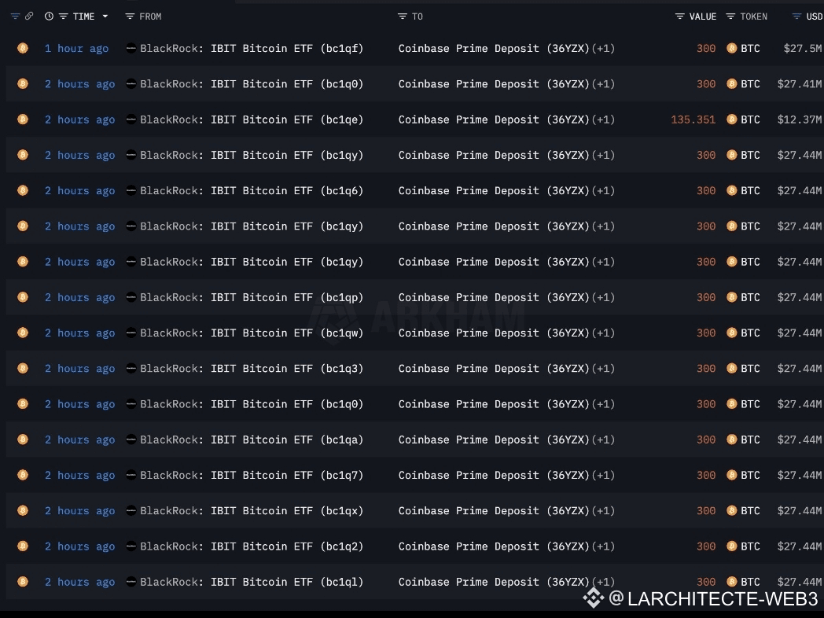Expand the (+1) recipients in bc1qp row
824x618 pixels.
click(x=603, y=297)
